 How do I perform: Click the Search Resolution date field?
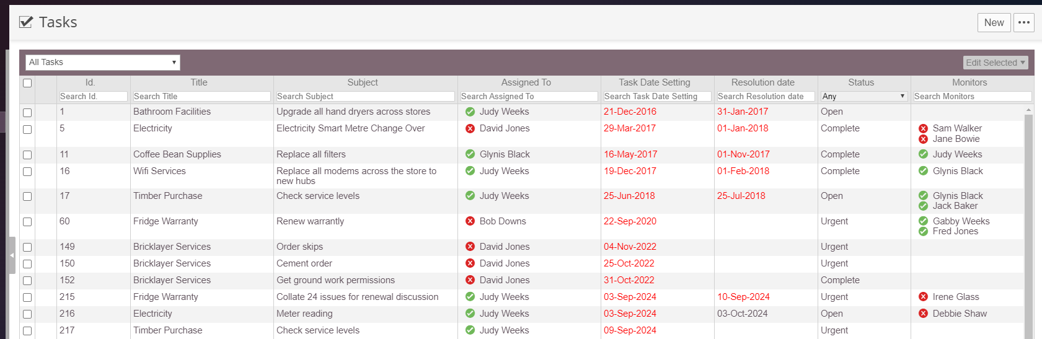pos(766,96)
